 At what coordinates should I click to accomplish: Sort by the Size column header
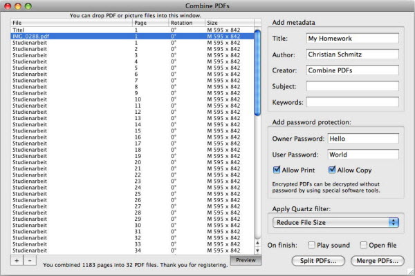[230, 23]
